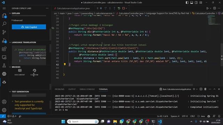This screenshot has height=125, width=223.
Task: Run the Java file with play icon
Action: click(207, 8)
